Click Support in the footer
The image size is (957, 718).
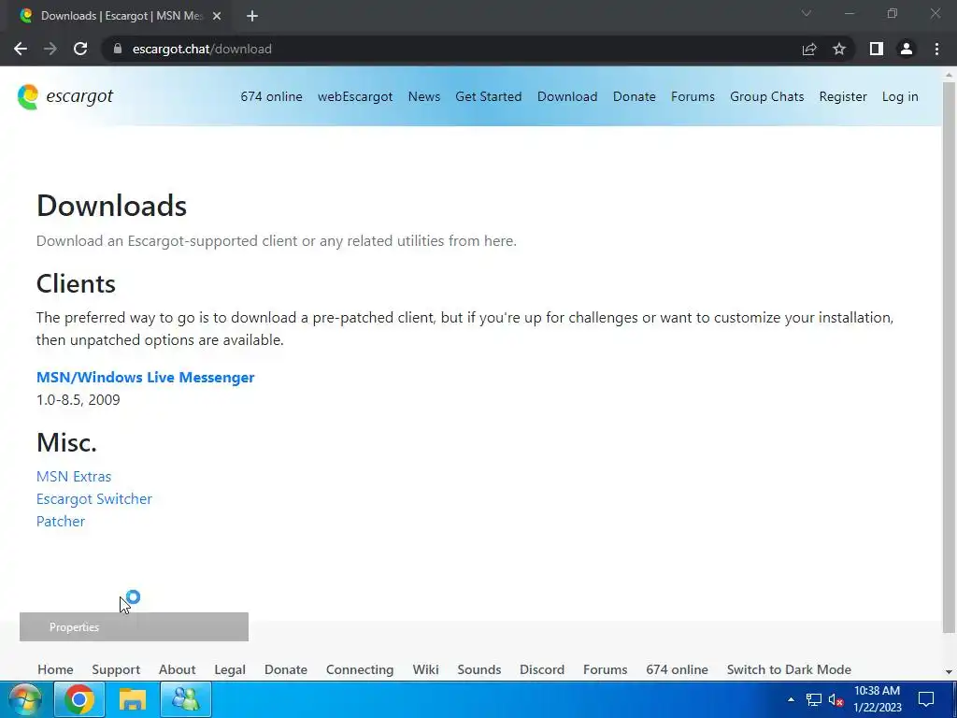click(116, 669)
